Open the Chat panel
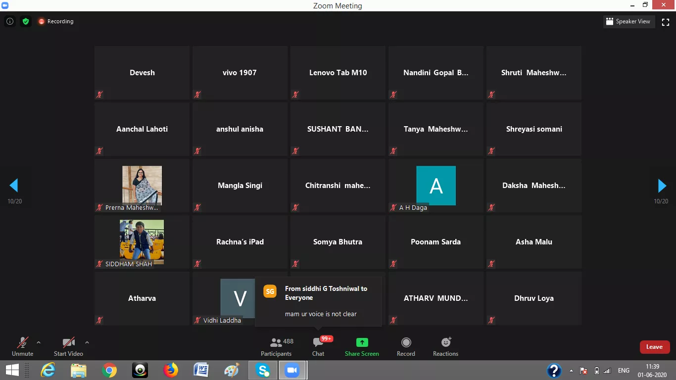This screenshot has width=676, height=380. (318, 346)
